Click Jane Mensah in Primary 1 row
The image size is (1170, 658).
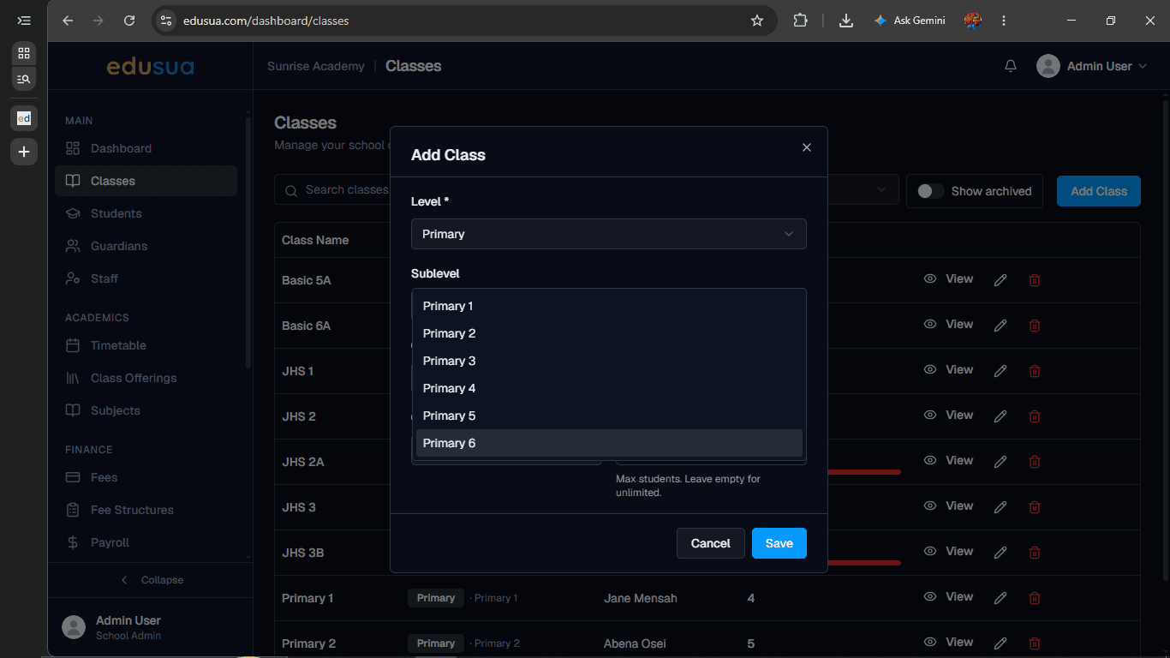pos(641,598)
